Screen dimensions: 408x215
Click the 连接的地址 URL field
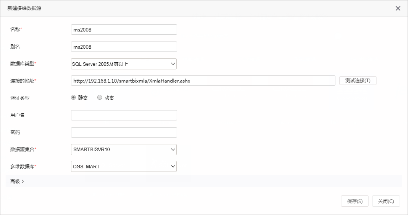click(203, 81)
